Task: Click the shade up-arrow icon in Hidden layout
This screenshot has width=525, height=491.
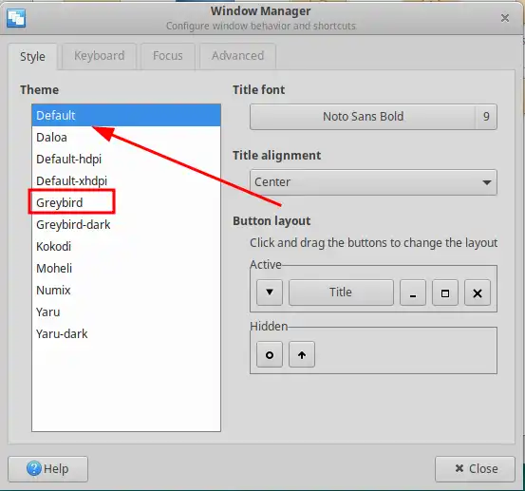Action: [302, 354]
